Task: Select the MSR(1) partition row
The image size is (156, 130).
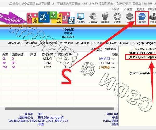Action: point(59,63)
